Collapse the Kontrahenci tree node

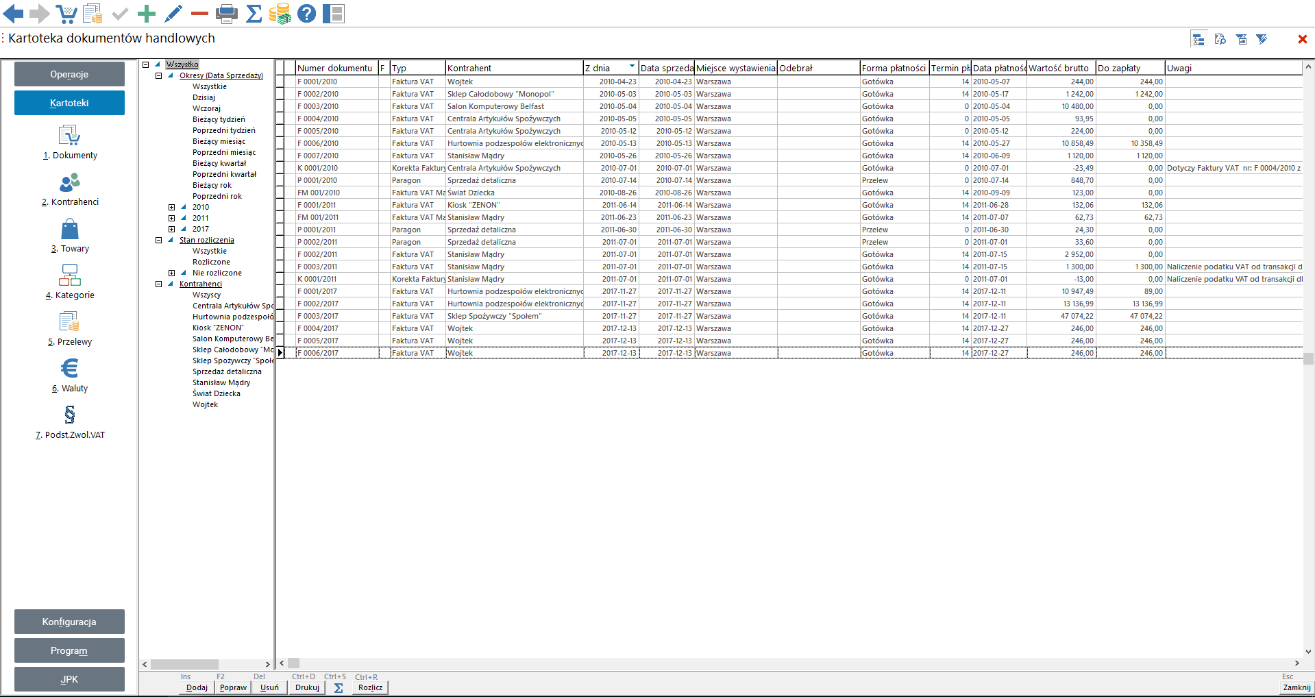click(x=159, y=284)
